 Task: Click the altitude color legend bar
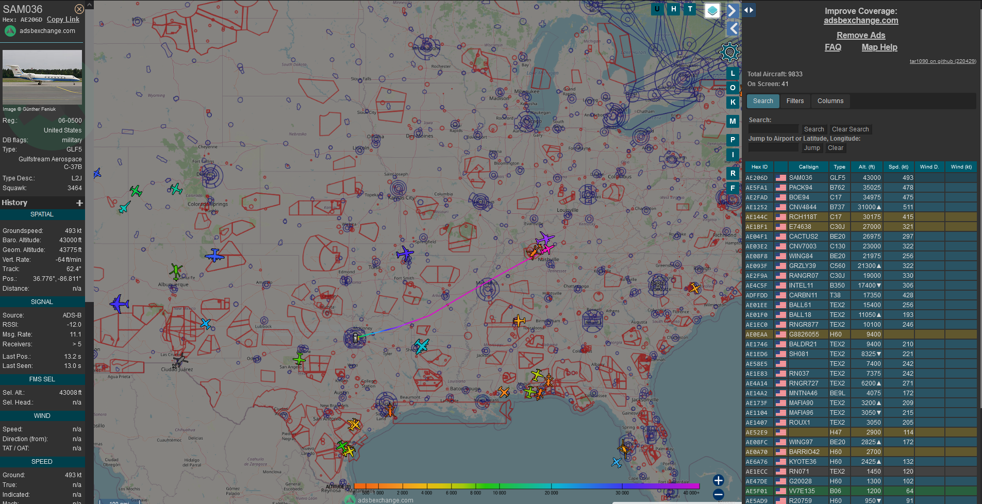[x=526, y=486]
